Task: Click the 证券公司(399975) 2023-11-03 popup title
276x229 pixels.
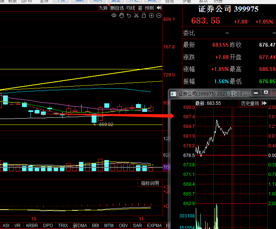Action: pos(212,94)
